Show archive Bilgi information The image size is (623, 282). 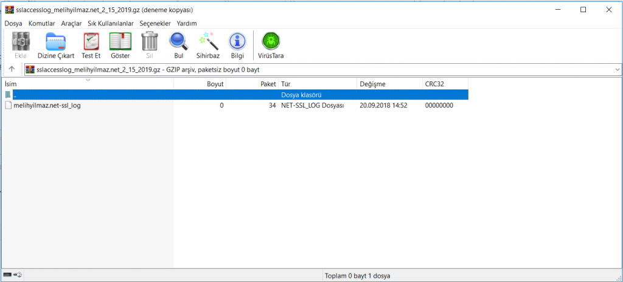237,45
